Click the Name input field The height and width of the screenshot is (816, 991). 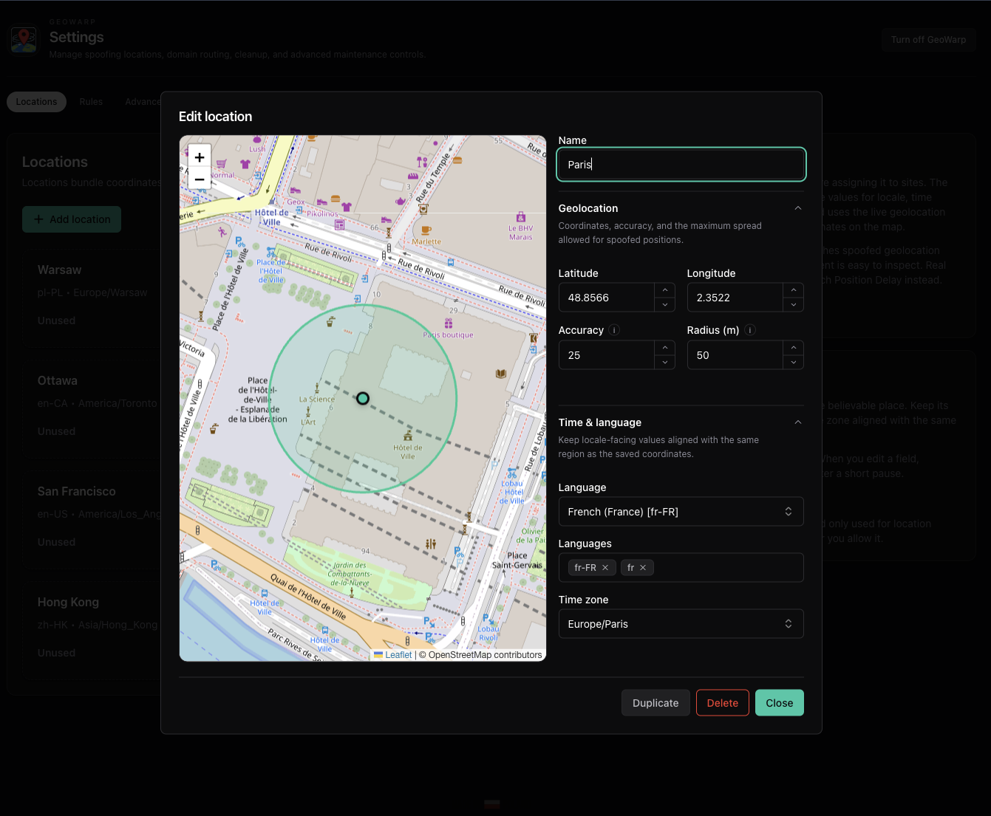click(x=681, y=164)
